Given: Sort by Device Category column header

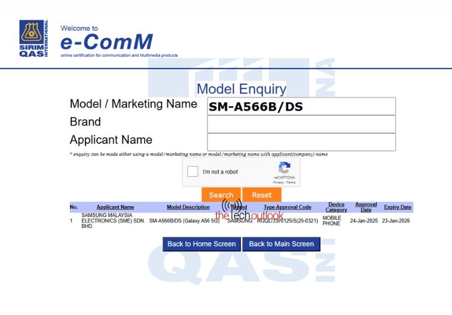Looking at the screenshot, I should click(336, 207).
